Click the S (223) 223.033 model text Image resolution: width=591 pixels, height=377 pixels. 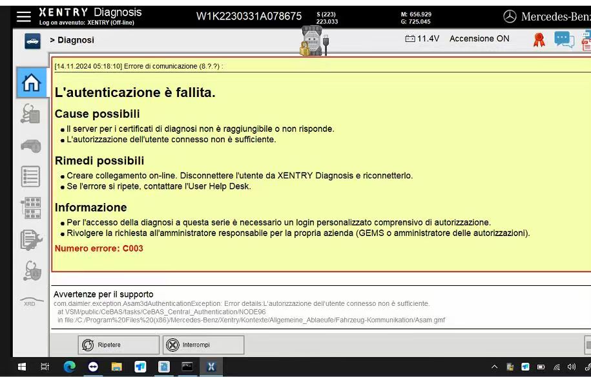pos(327,17)
